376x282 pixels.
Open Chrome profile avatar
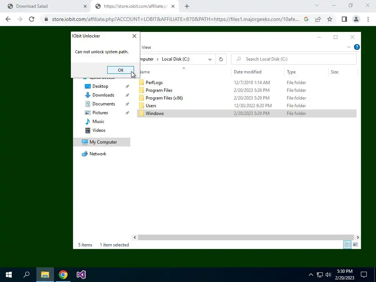click(356, 19)
